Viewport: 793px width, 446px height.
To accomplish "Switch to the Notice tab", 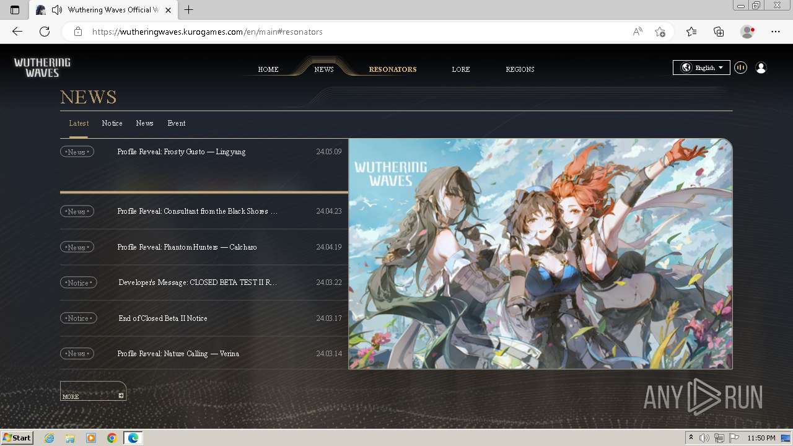I will coord(112,123).
